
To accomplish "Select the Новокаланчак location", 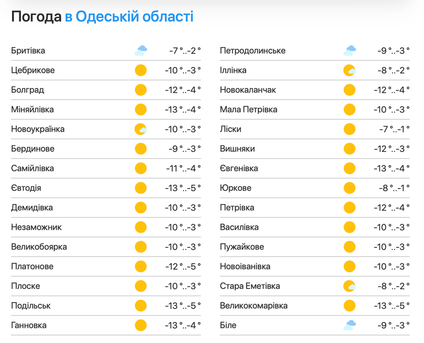I will click(x=248, y=90).
